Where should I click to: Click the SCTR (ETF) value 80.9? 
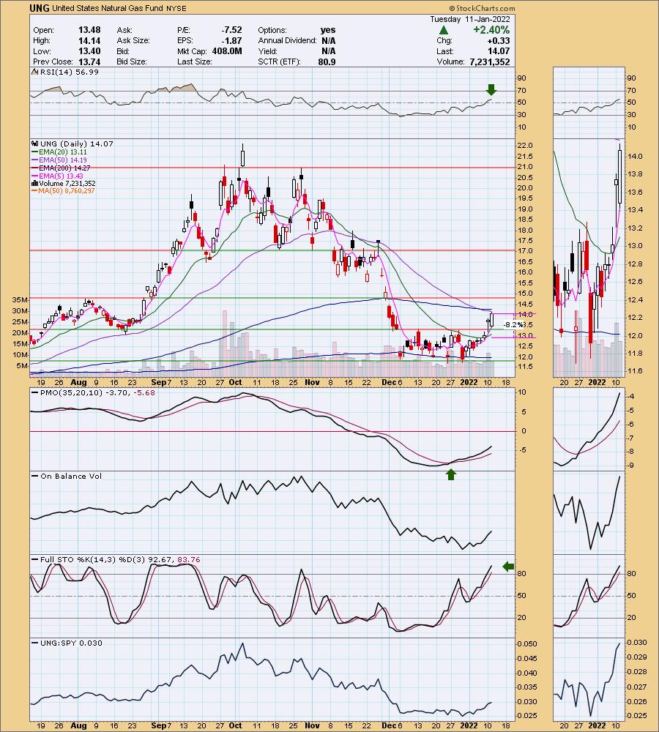pyautogui.click(x=327, y=61)
